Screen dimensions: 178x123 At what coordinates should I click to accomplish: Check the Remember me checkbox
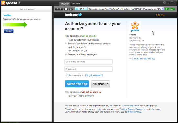coord(67,75)
